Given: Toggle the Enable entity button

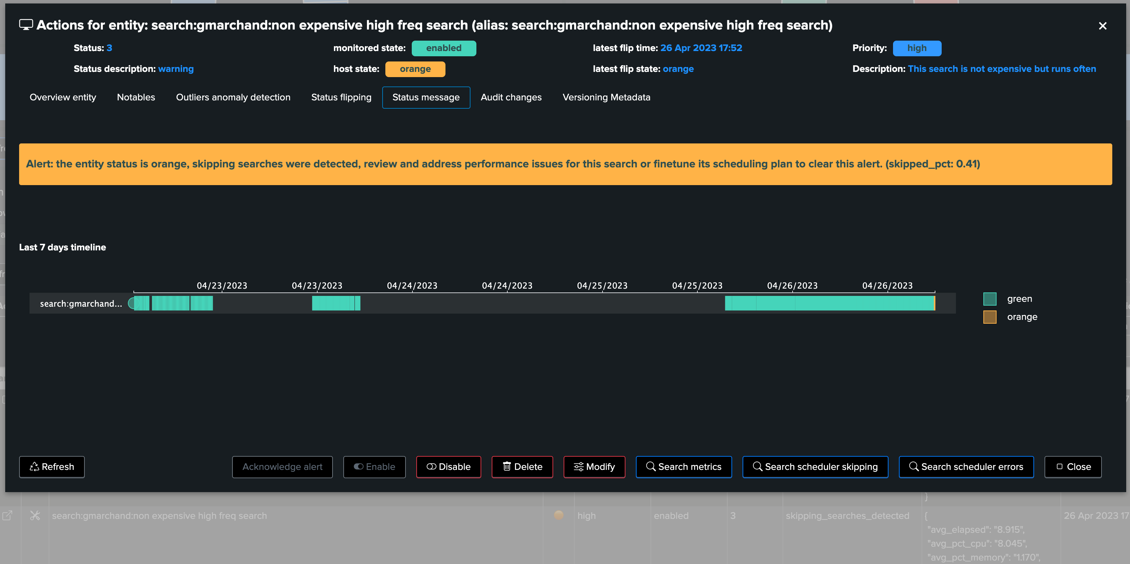Looking at the screenshot, I should pyautogui.click(x=374, y=467).
